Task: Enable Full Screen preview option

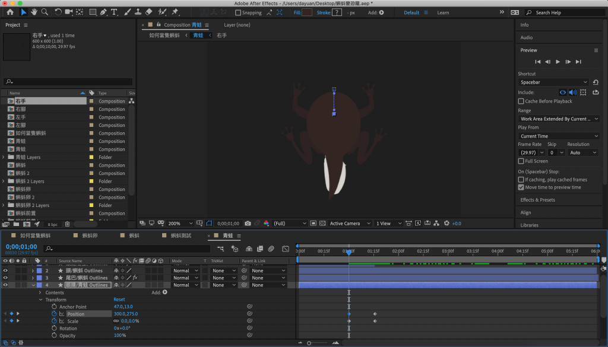Action: pyautogui.click(x=521, y=161)
